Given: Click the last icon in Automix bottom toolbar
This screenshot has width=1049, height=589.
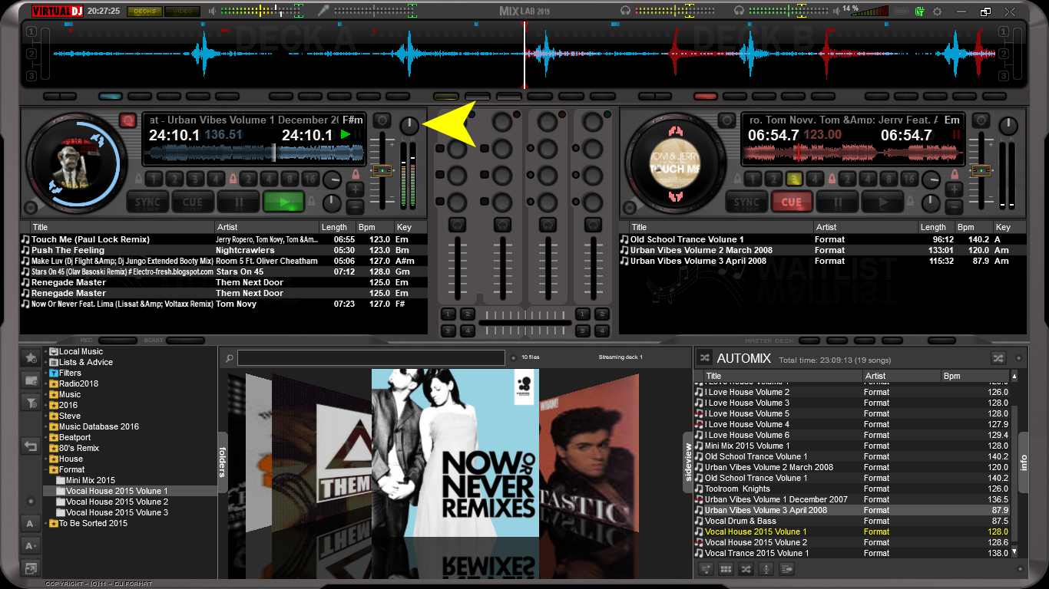Looking at the screenshot, I should (786, 569).
